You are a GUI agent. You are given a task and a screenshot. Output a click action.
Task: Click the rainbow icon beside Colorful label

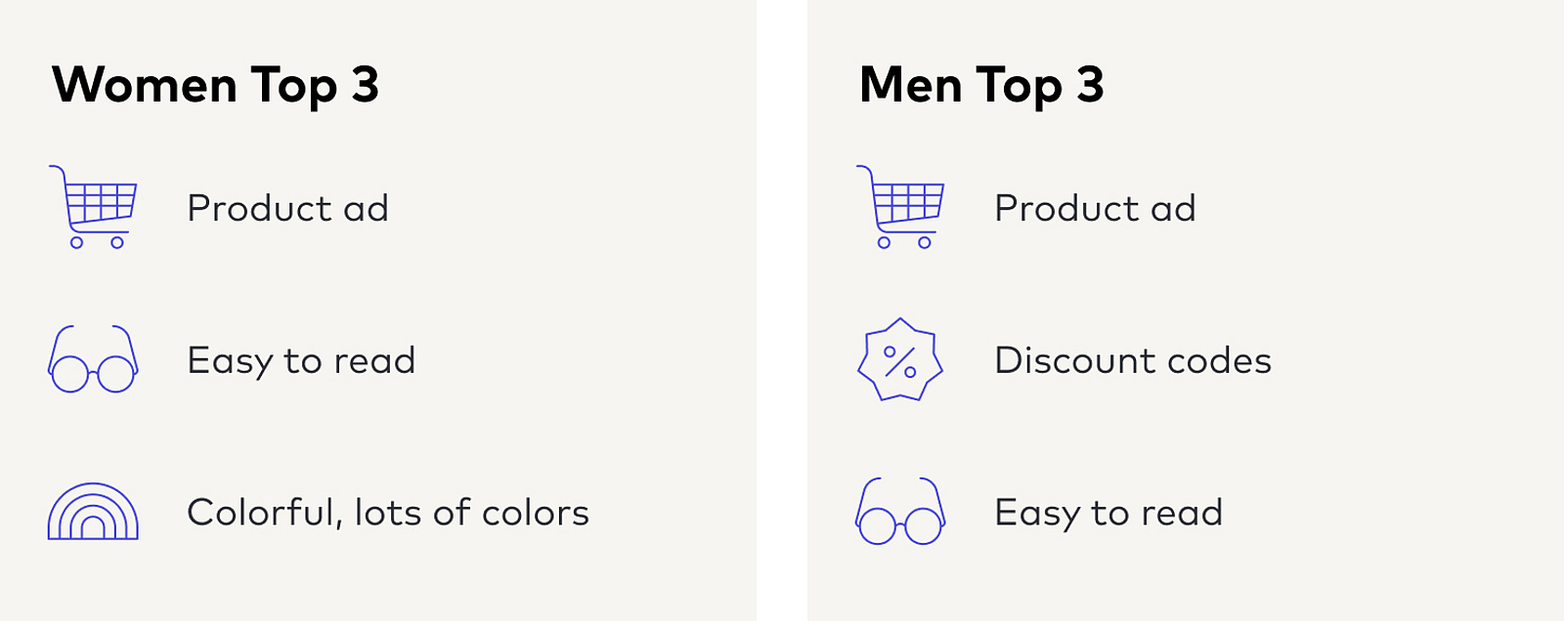pyautogui.click(x=93, y=512)
